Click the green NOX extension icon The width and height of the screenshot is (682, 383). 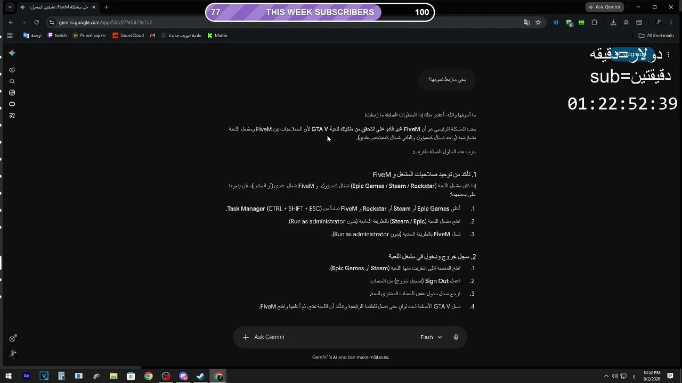pos(581,22)
